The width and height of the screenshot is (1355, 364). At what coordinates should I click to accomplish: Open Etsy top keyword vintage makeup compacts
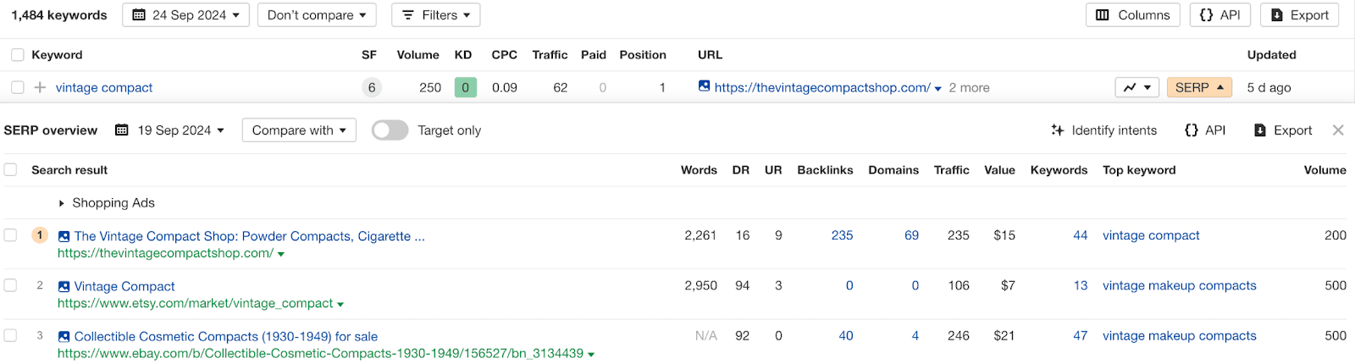click(1179, 285)
